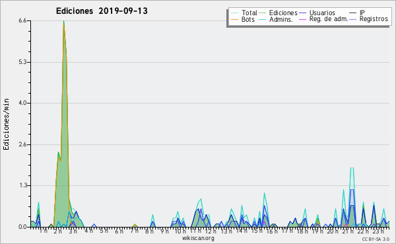
Task: Click the Total legend color line
Action: (234, 13)
